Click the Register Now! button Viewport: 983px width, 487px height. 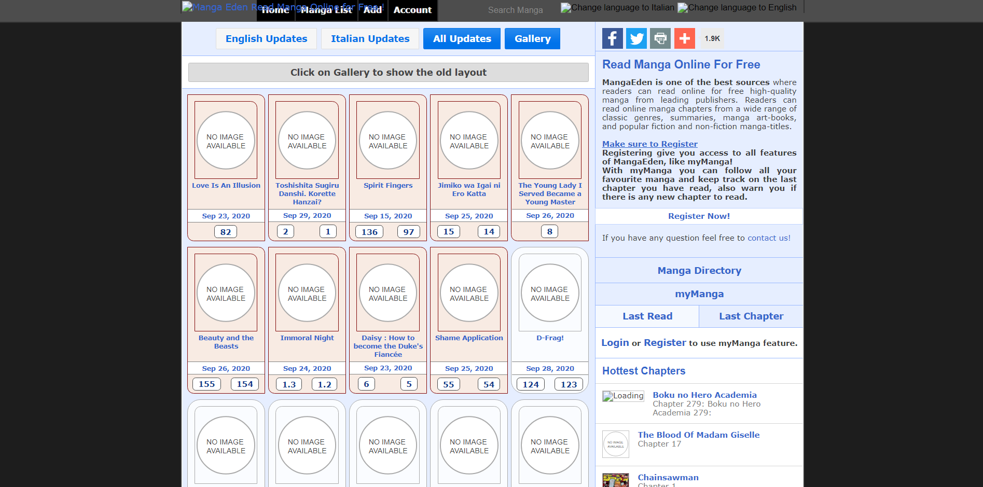(699, 216)
